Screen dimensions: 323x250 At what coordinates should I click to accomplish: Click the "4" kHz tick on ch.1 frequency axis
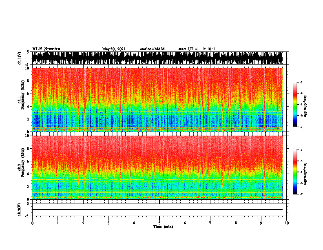click(29, 107)
